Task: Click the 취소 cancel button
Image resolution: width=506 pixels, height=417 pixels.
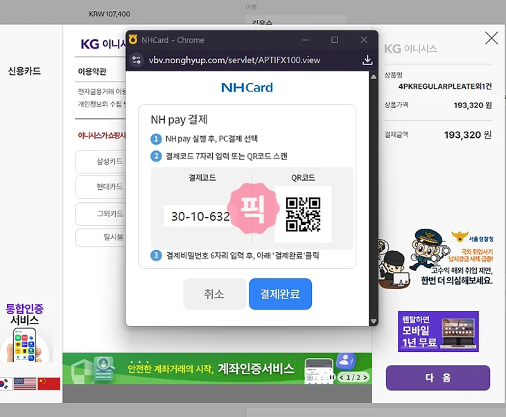Action: 214,294
